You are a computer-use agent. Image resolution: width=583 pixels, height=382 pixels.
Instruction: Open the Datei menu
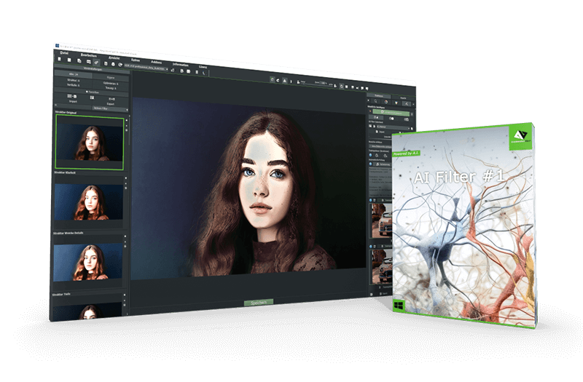click(x=64, y=54)
